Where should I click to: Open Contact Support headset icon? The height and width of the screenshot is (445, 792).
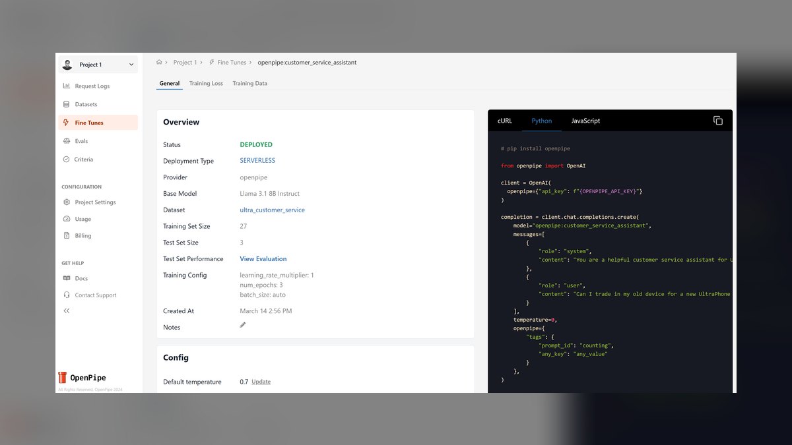(67, 295)
